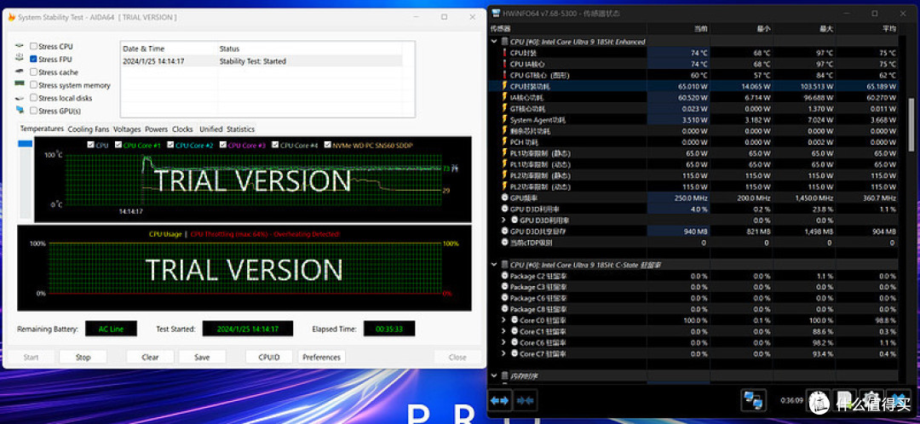The height and width of the screenshot is (424, 920).
Task: Click the monitor icon beside Stress GPU(s)
Action: [20, 110]
